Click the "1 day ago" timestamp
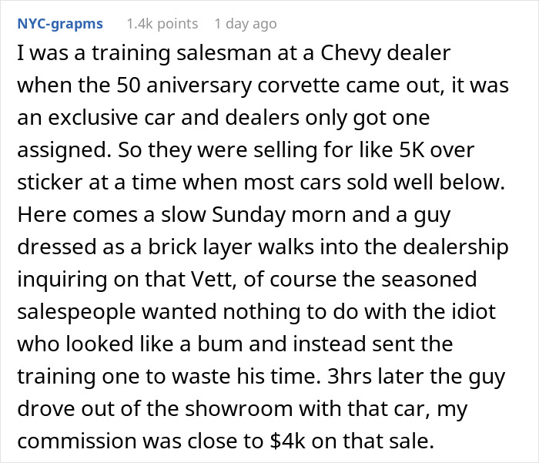 click(x=246, y=24)
